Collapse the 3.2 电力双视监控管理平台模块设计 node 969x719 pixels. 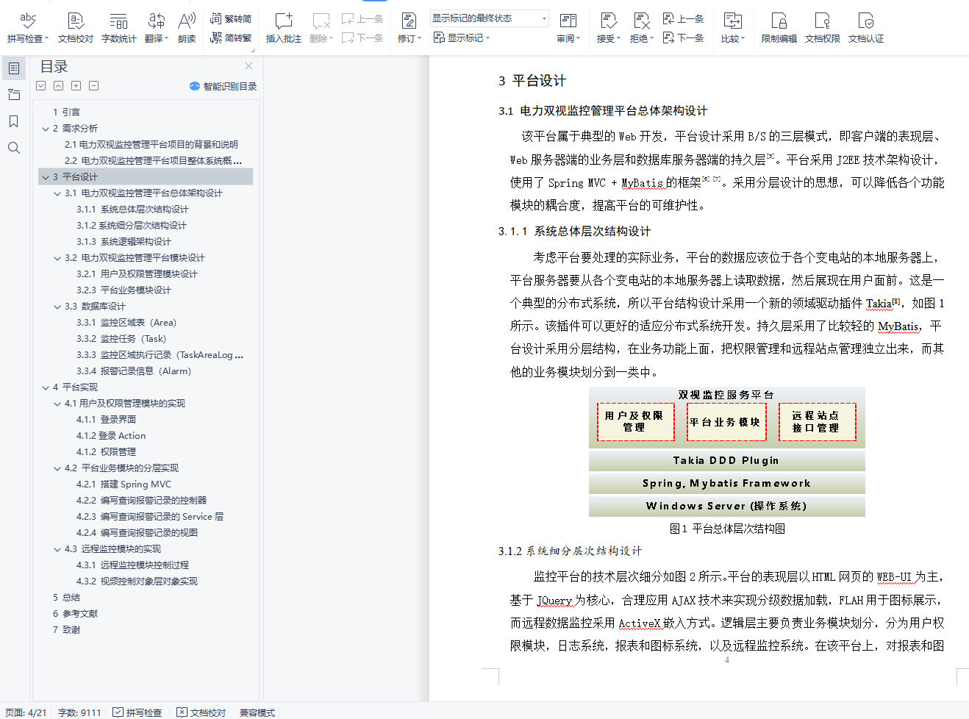click(57, 258)
